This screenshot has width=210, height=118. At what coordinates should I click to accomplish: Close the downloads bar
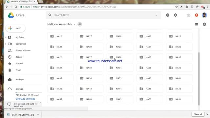(x=207, y=114)
